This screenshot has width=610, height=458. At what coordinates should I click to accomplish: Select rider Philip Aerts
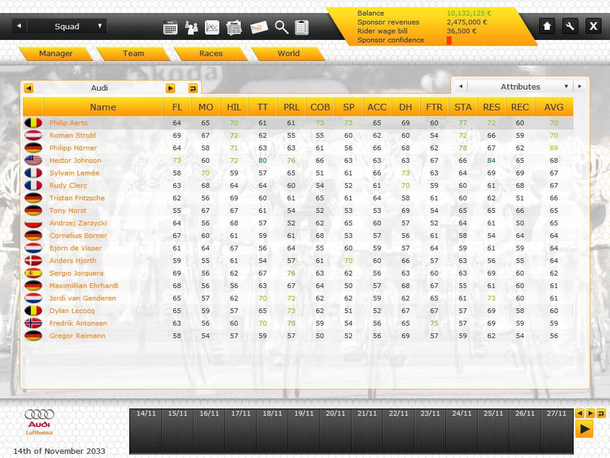pos(68,123)
